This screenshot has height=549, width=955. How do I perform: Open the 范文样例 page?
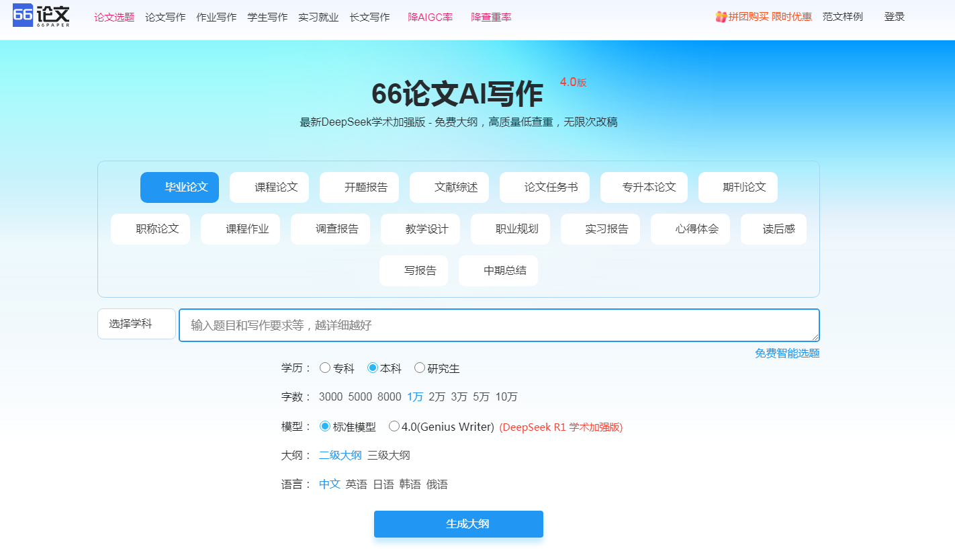point(843,16)
